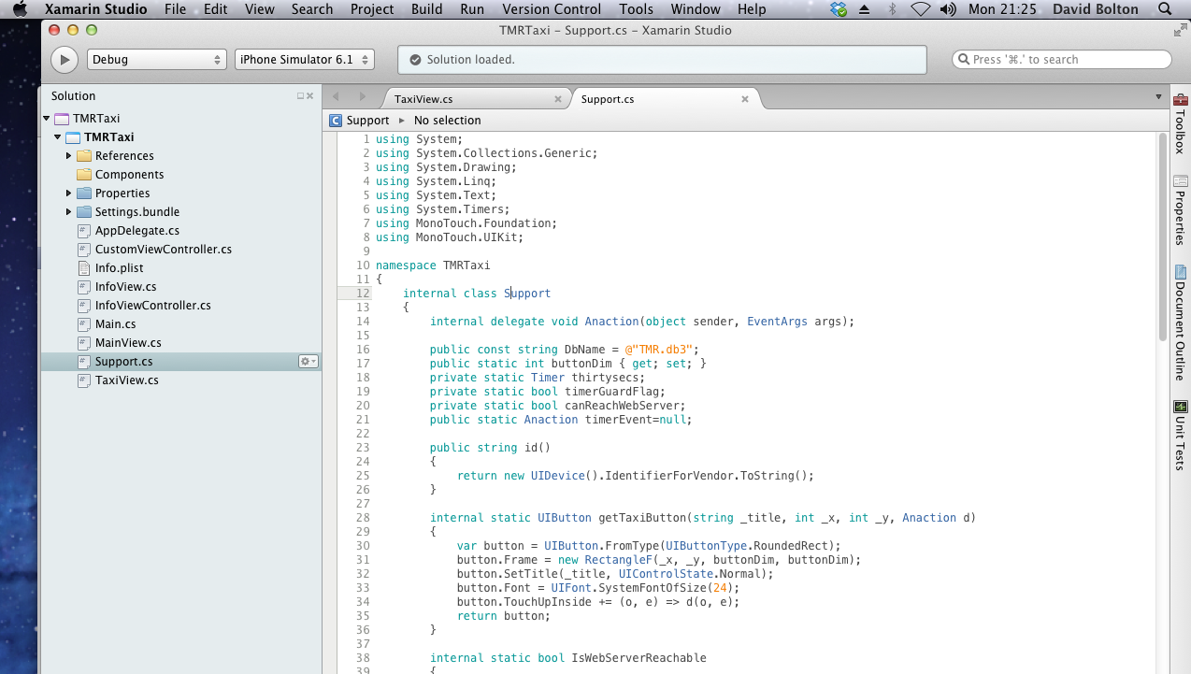Image resolution: width=1191 pixels, height=674 pixels.
Task: Open the Debug configuration dropdown
Action: point(157,60)
